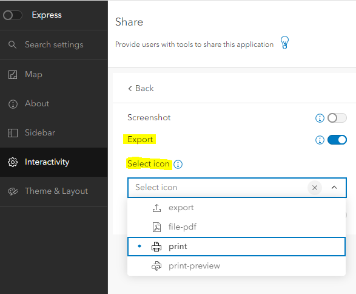The image size is (356, 294).
Task: Disable the Export toggle
Action: point(337,140)
